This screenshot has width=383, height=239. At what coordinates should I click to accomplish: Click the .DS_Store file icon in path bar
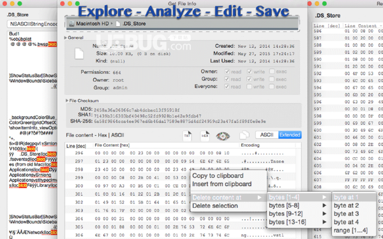(118, 24)
